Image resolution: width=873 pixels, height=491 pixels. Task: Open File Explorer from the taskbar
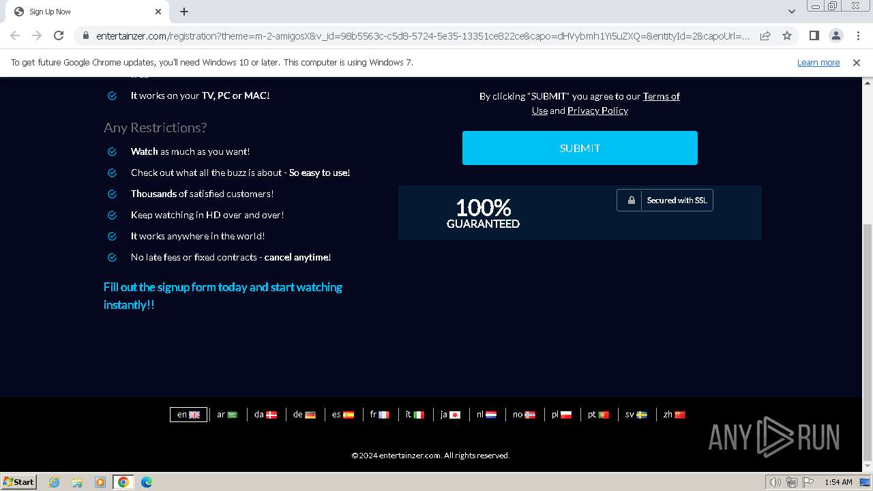click(x=77, y=482)
